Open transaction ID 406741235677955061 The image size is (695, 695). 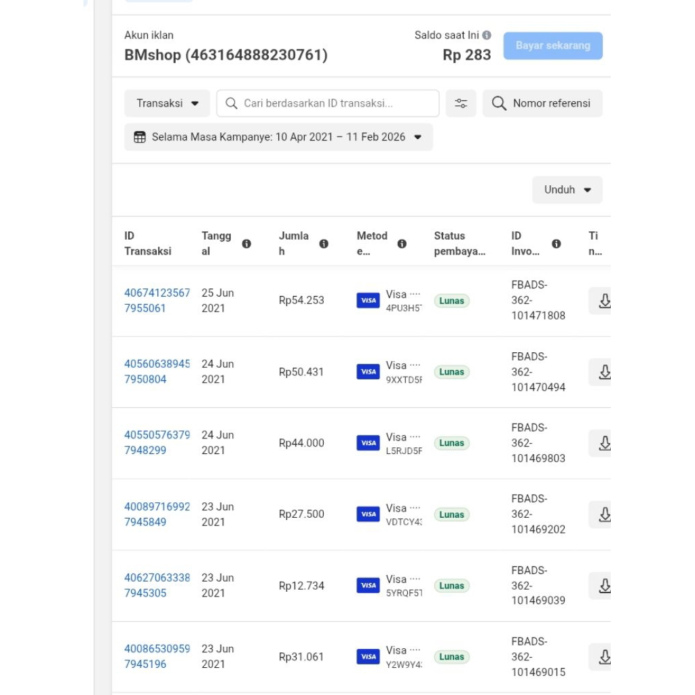click(157, 301)
